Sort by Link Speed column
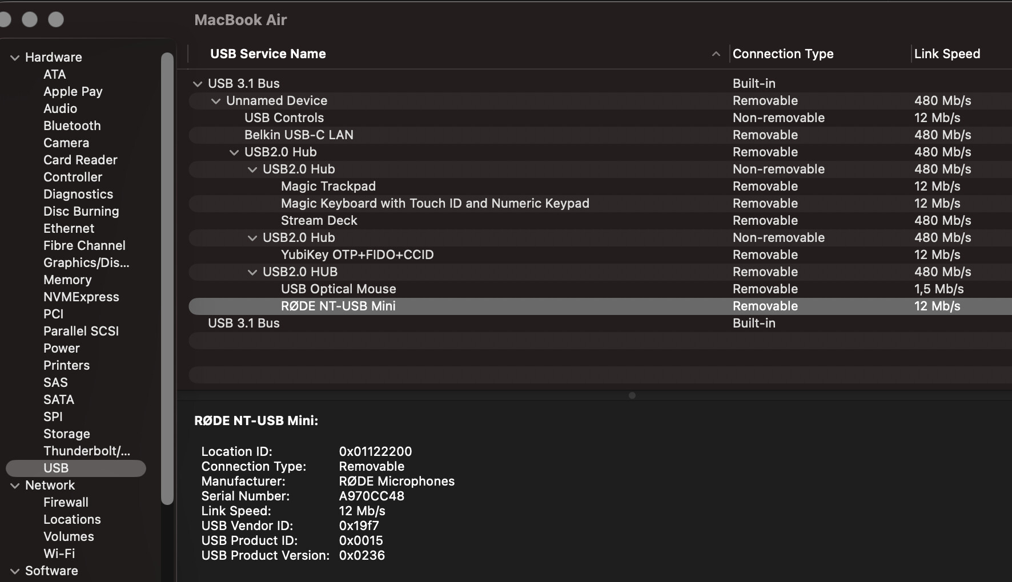Screen dimensions: 1012x582 tap(946, 54)
